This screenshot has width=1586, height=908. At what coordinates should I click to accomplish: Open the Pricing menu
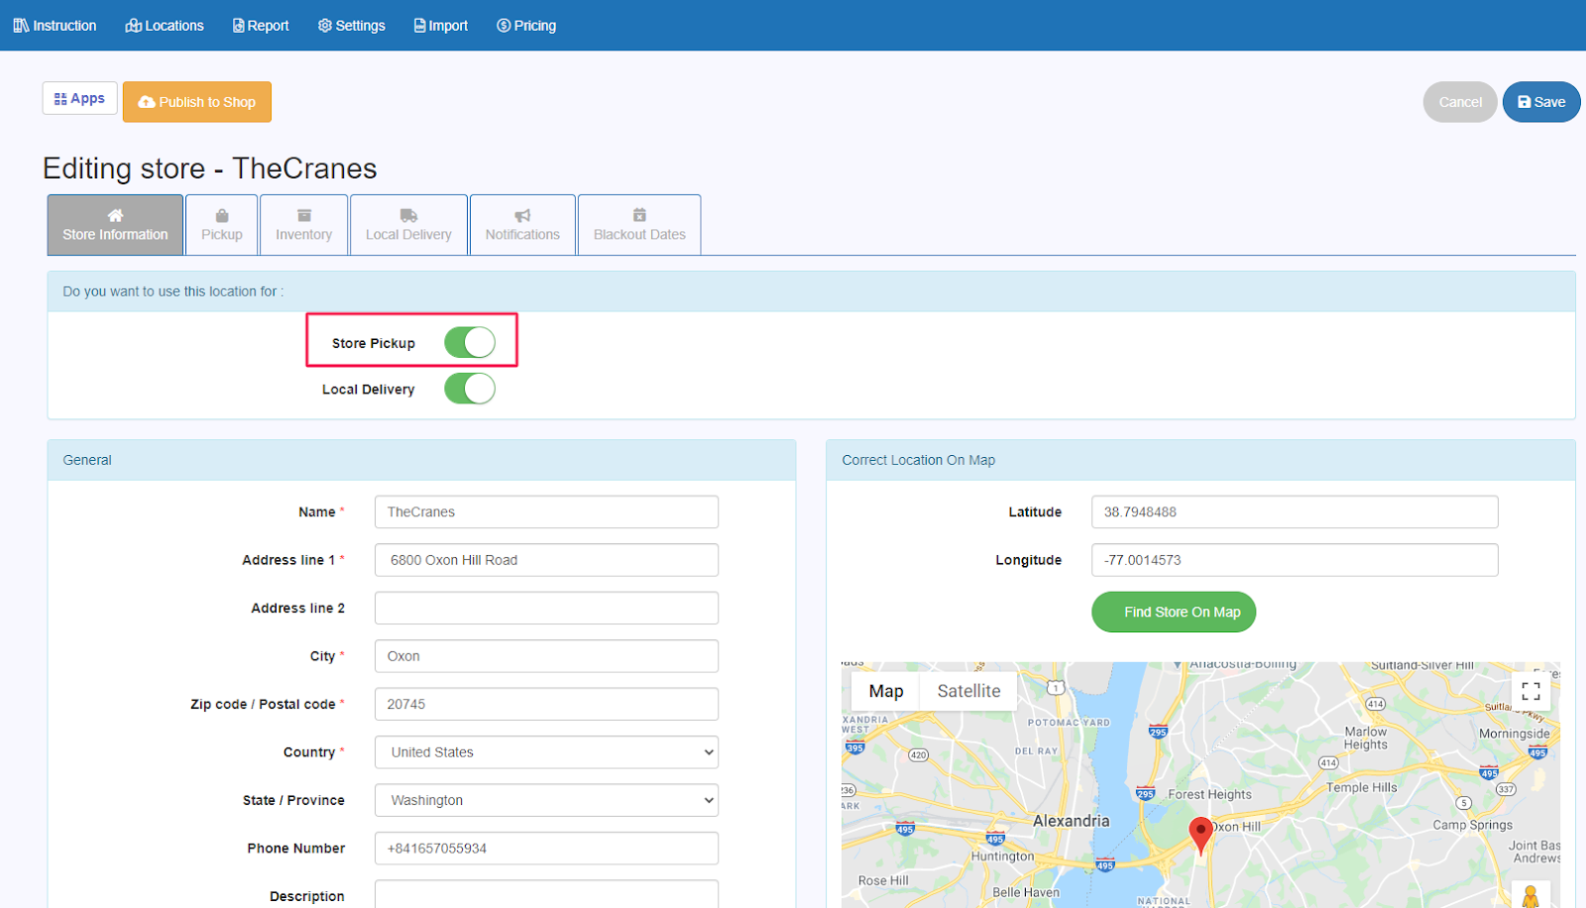tap(526, 26)
